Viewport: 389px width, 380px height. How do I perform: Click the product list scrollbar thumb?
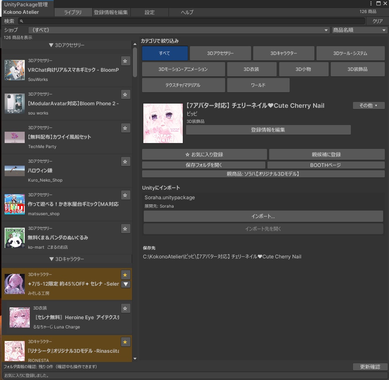(135, 62)
